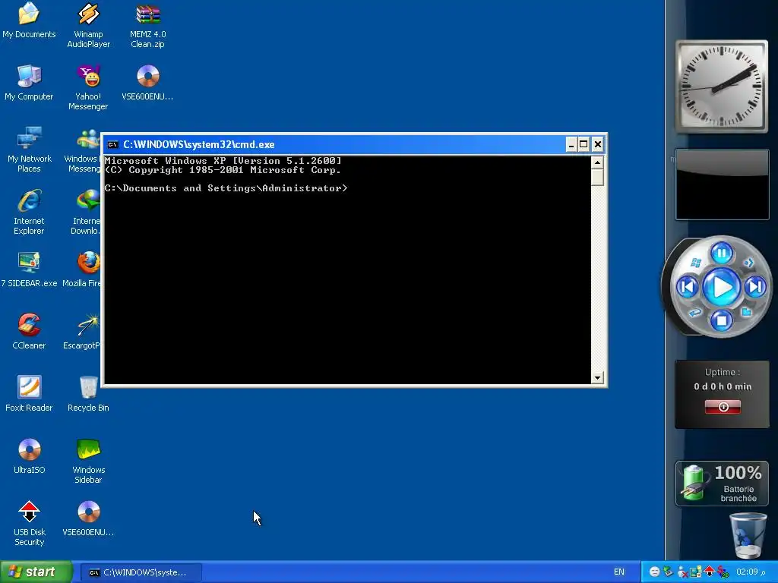Click the play button in media gadget

coord(722,287)
